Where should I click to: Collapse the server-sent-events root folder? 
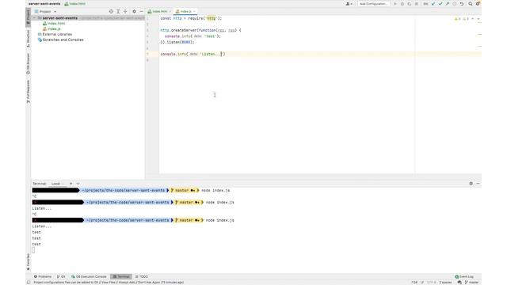(35, 18)
